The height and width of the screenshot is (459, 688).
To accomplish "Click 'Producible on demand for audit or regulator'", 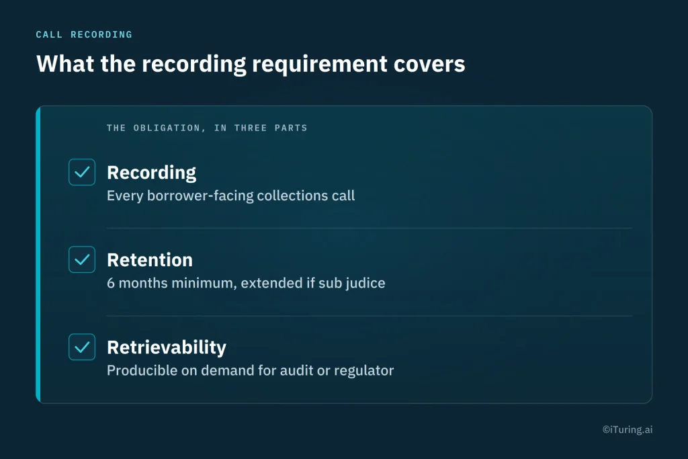I will (251, 370).
